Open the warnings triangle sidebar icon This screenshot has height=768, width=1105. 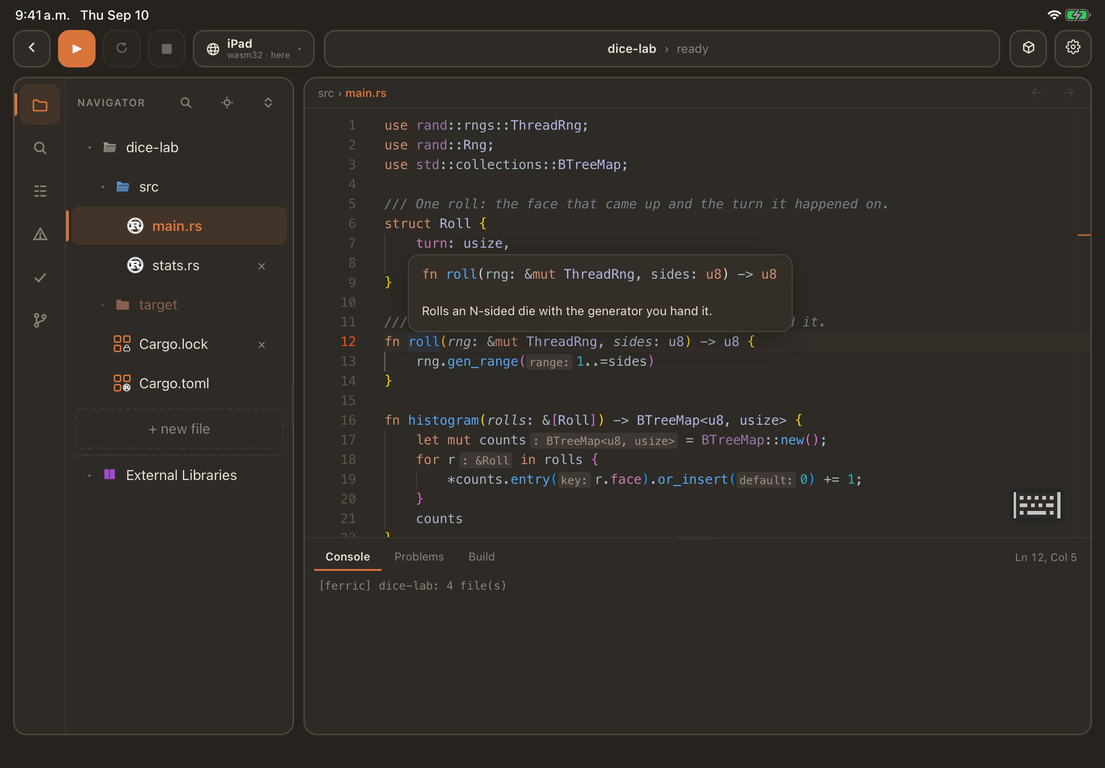(40, 234)
